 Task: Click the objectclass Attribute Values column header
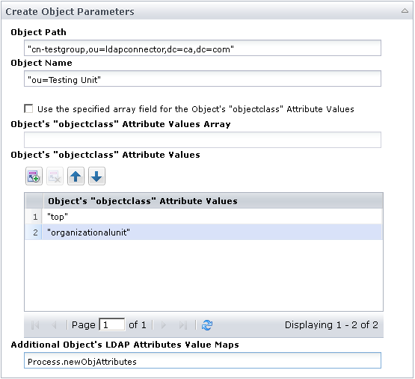[x=213, y=201]
